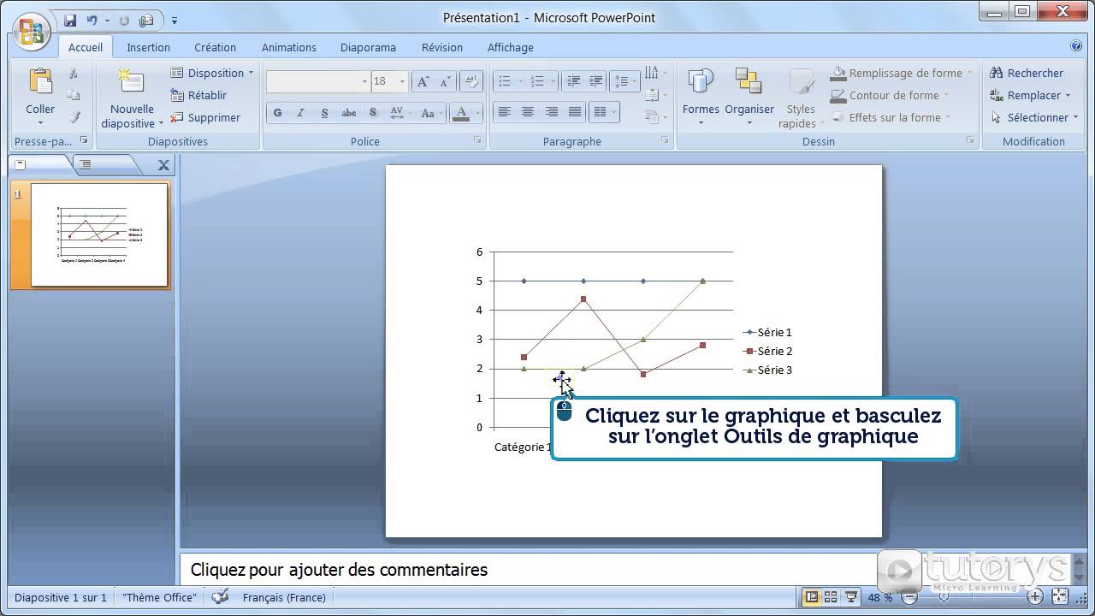The width and height of the screenshot is (1095, 616).
Task: Align text left
Action: tap(505, 112)
